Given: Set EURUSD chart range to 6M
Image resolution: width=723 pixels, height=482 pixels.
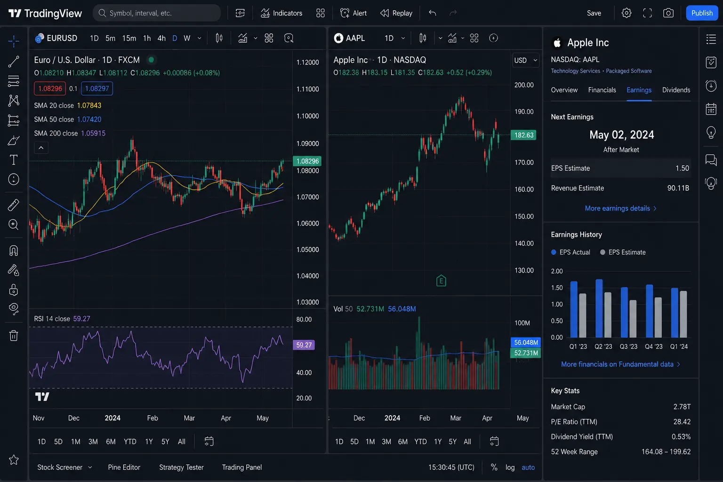Looking at the screenshot, I should [111, 442].
